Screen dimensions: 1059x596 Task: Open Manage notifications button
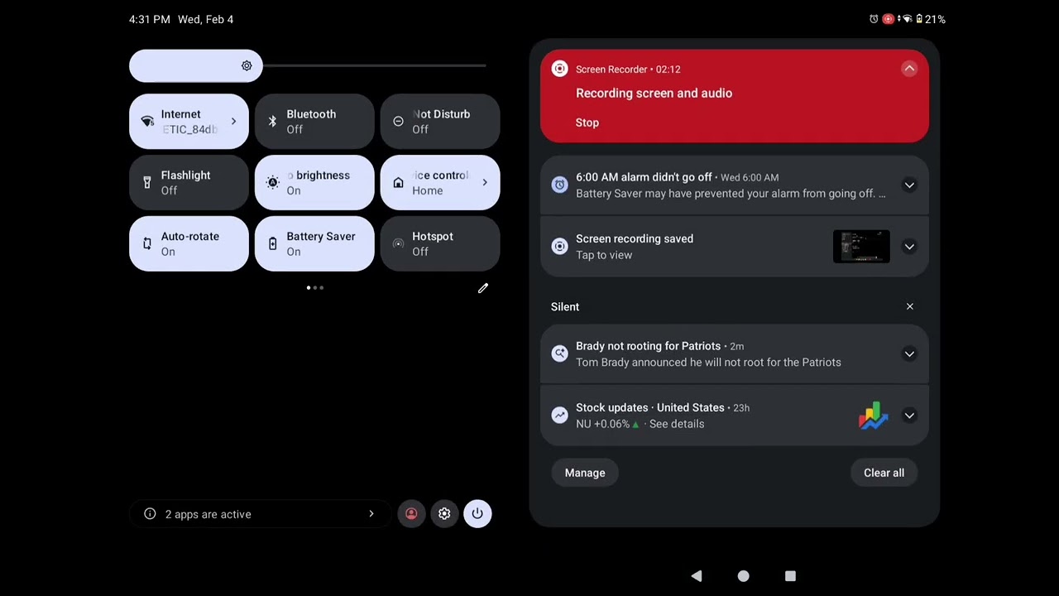click(585, 473)
